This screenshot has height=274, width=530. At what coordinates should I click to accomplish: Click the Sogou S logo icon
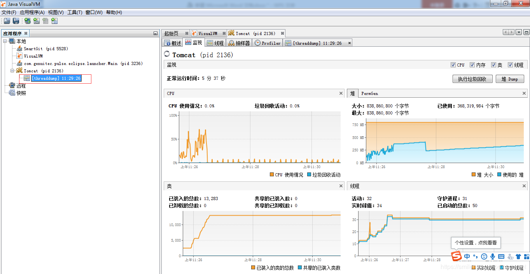[x=456, y=256]
